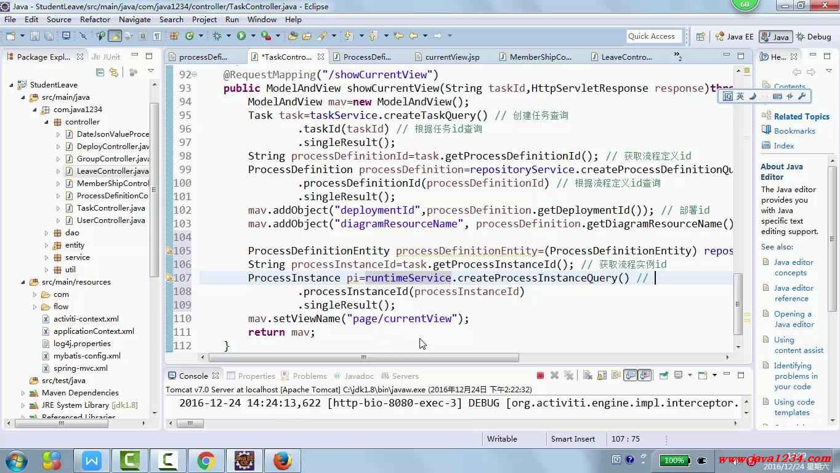Click Remove All Terminated Launches icon
Screen dimensions: 840x473
pyautogui.click(x=568, y=375)
